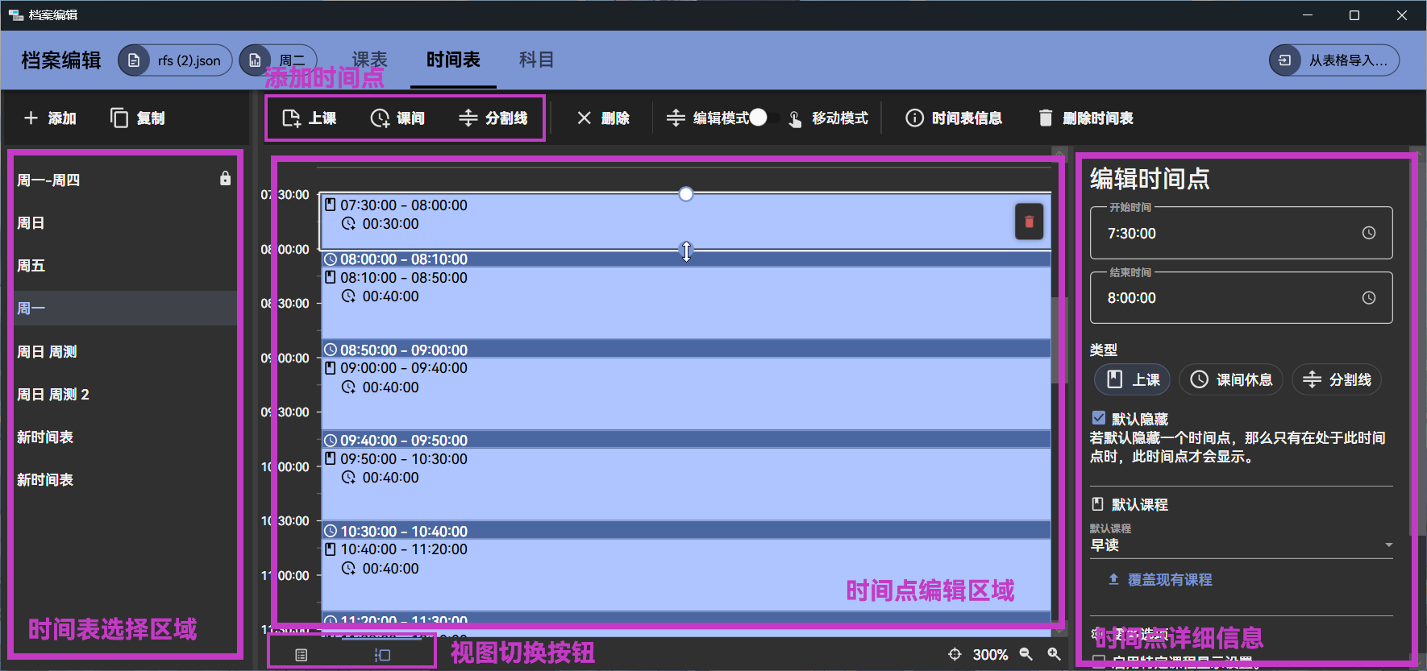Open the clock picker in the start time field
The width and height of the screenshot is (1427, 671).
pos(1368,233)
